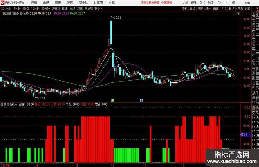The height and width of the screenshot is (167, 259).
Task: Expand 更多 period options
Action: 98,9
